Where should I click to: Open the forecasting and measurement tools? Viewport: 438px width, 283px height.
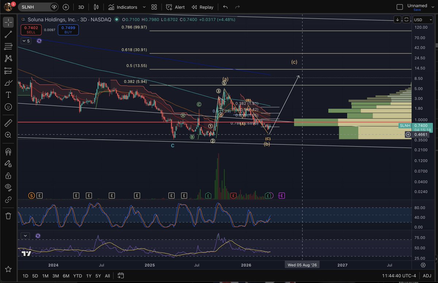coord(8,71)
